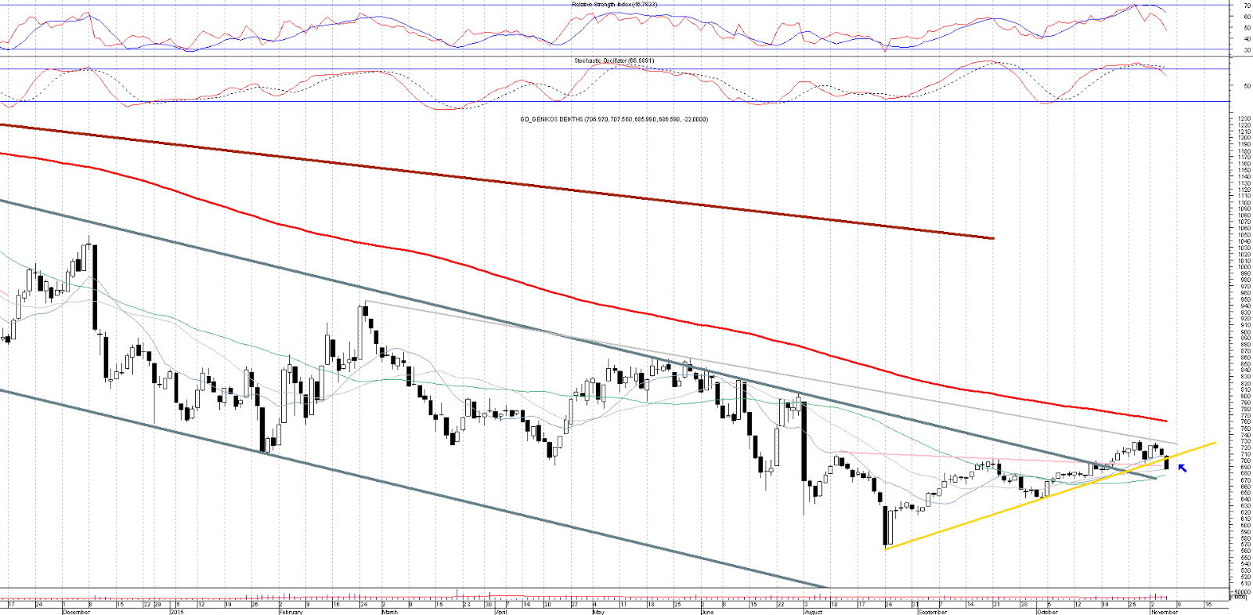Click the Stochastic Oscillator title label
The width and height of the screenshot is (1253, 615).
click(614, 60)
